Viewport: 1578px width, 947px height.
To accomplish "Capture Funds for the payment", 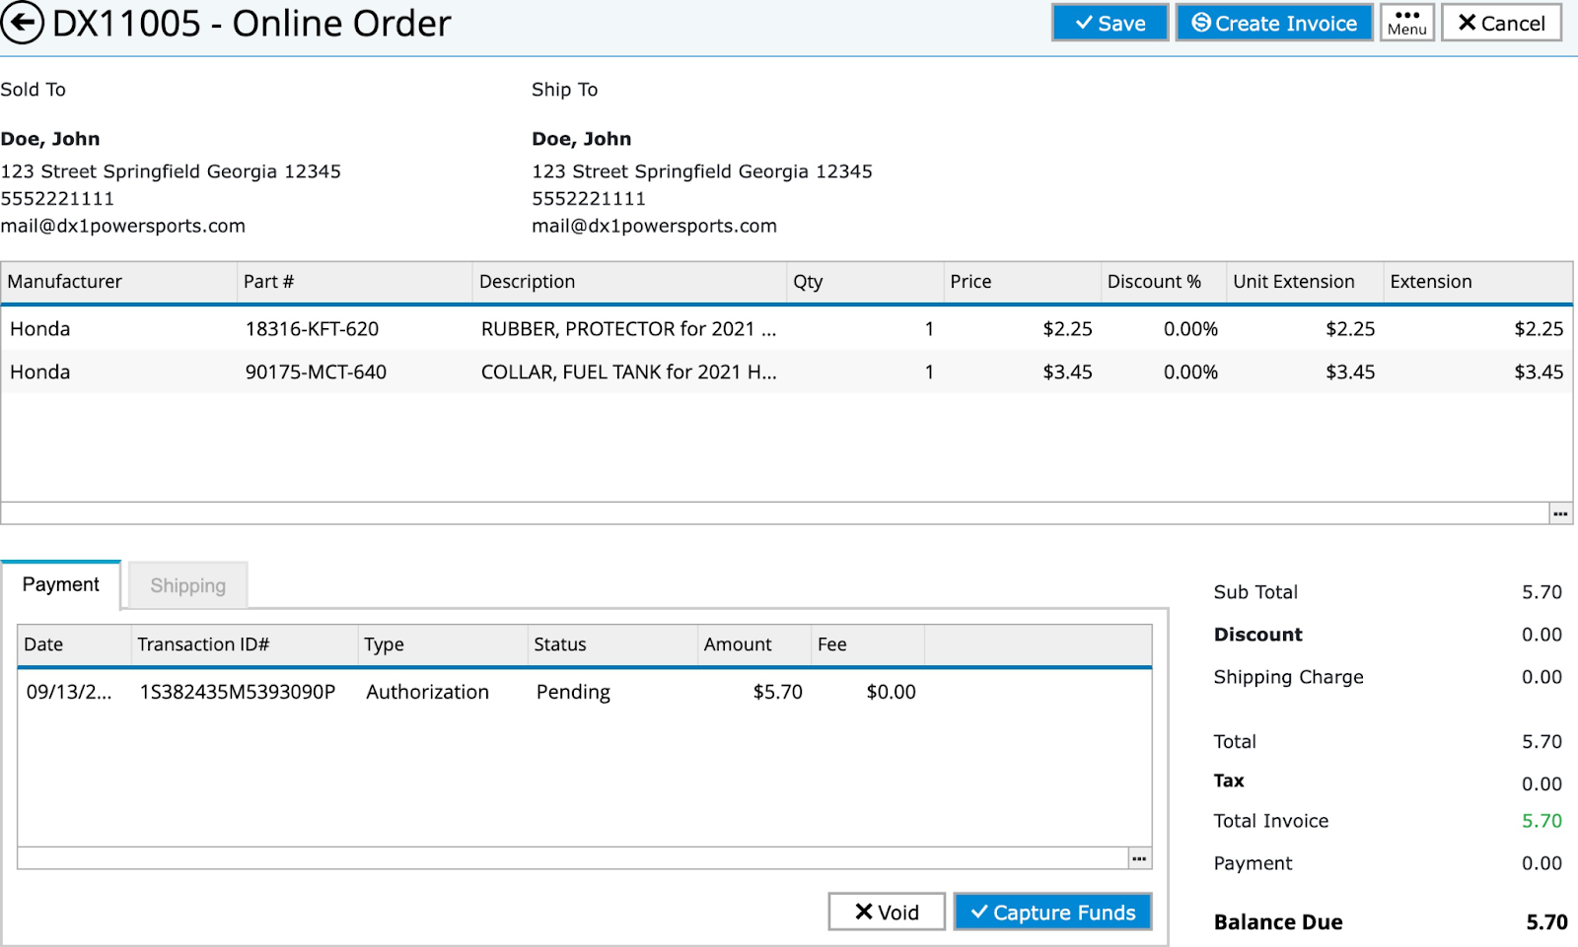I will [x=1052, y=912].
